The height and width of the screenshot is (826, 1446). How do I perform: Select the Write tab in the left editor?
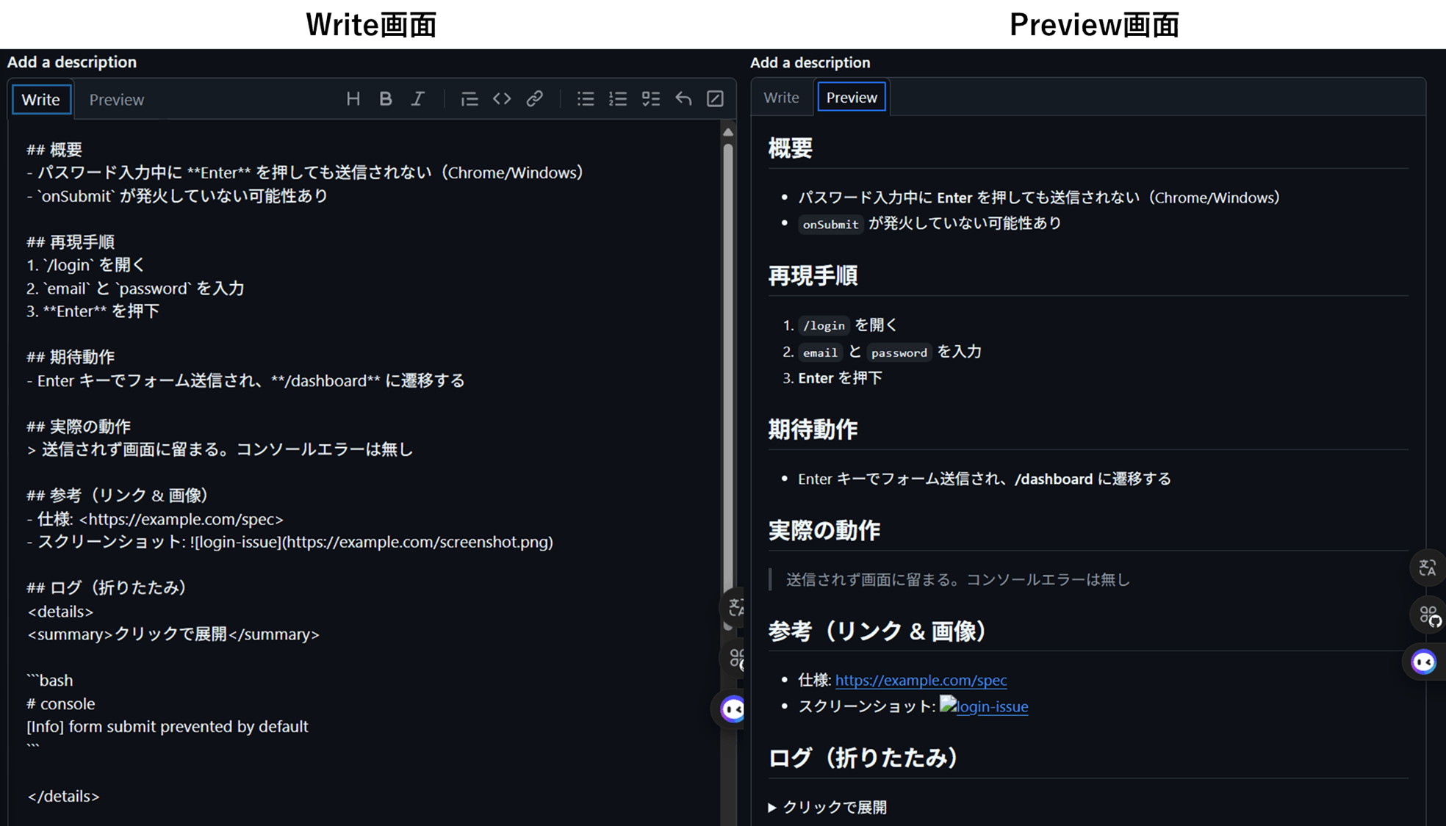[41, 100]
